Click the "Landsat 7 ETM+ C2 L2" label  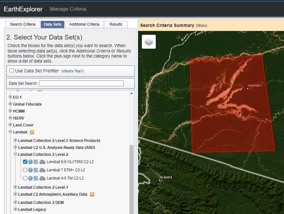66,170
